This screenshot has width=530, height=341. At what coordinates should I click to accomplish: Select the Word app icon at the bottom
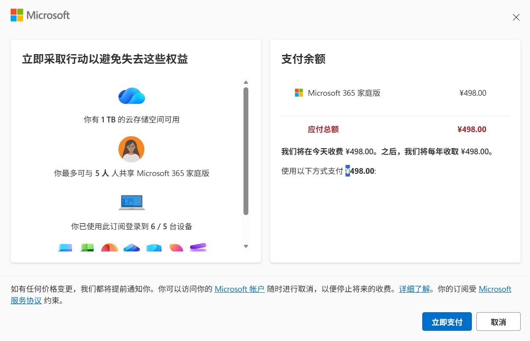65,248
